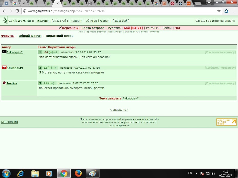Report post 1 to moderator

(x=220, y=52)
